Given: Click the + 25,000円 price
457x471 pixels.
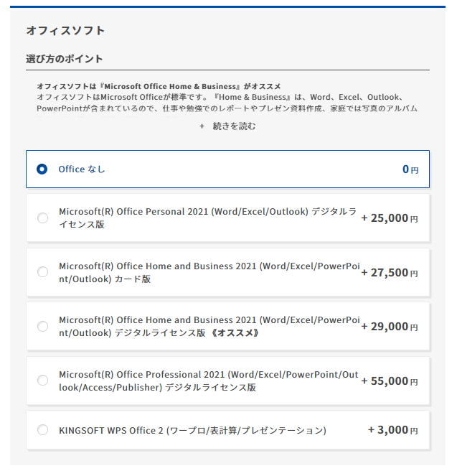Looking at the screenshot, I should click(x=390, y=218).
